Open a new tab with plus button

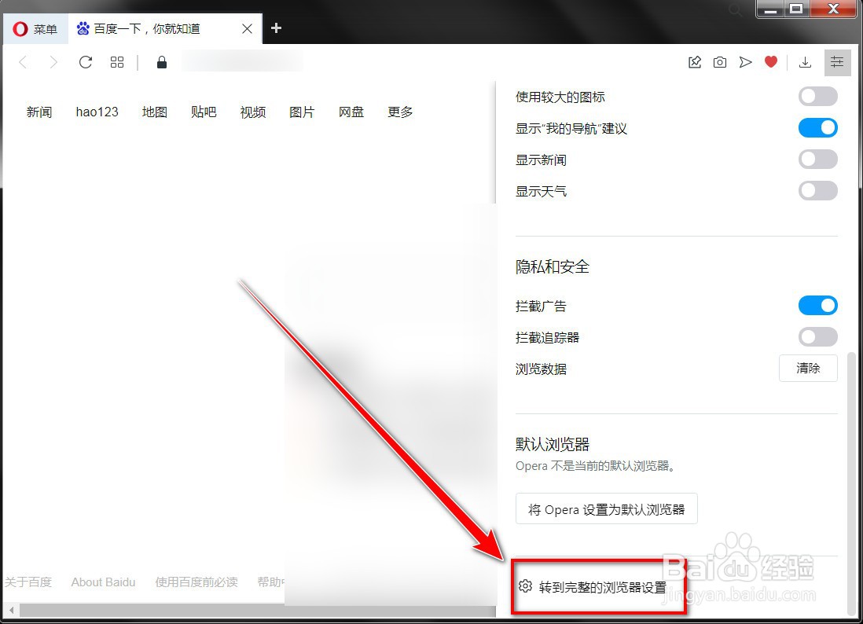pos(277,28)
